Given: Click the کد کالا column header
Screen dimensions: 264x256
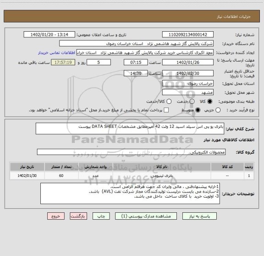Looking at the screenshot, I should (x=227, y=167).
